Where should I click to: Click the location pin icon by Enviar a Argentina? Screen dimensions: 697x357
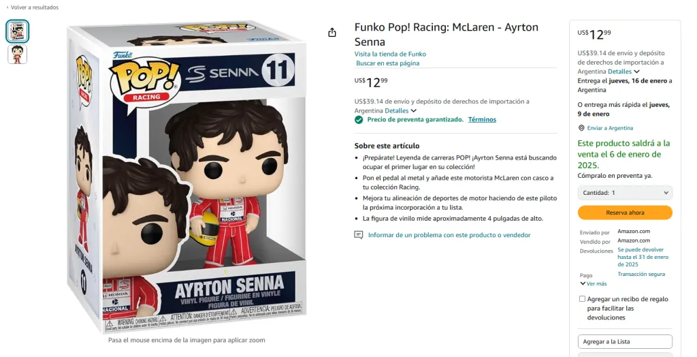pos(581,128)
